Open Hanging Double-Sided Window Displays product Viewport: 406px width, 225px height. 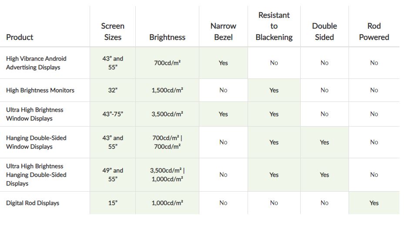(x=36, y=142)
